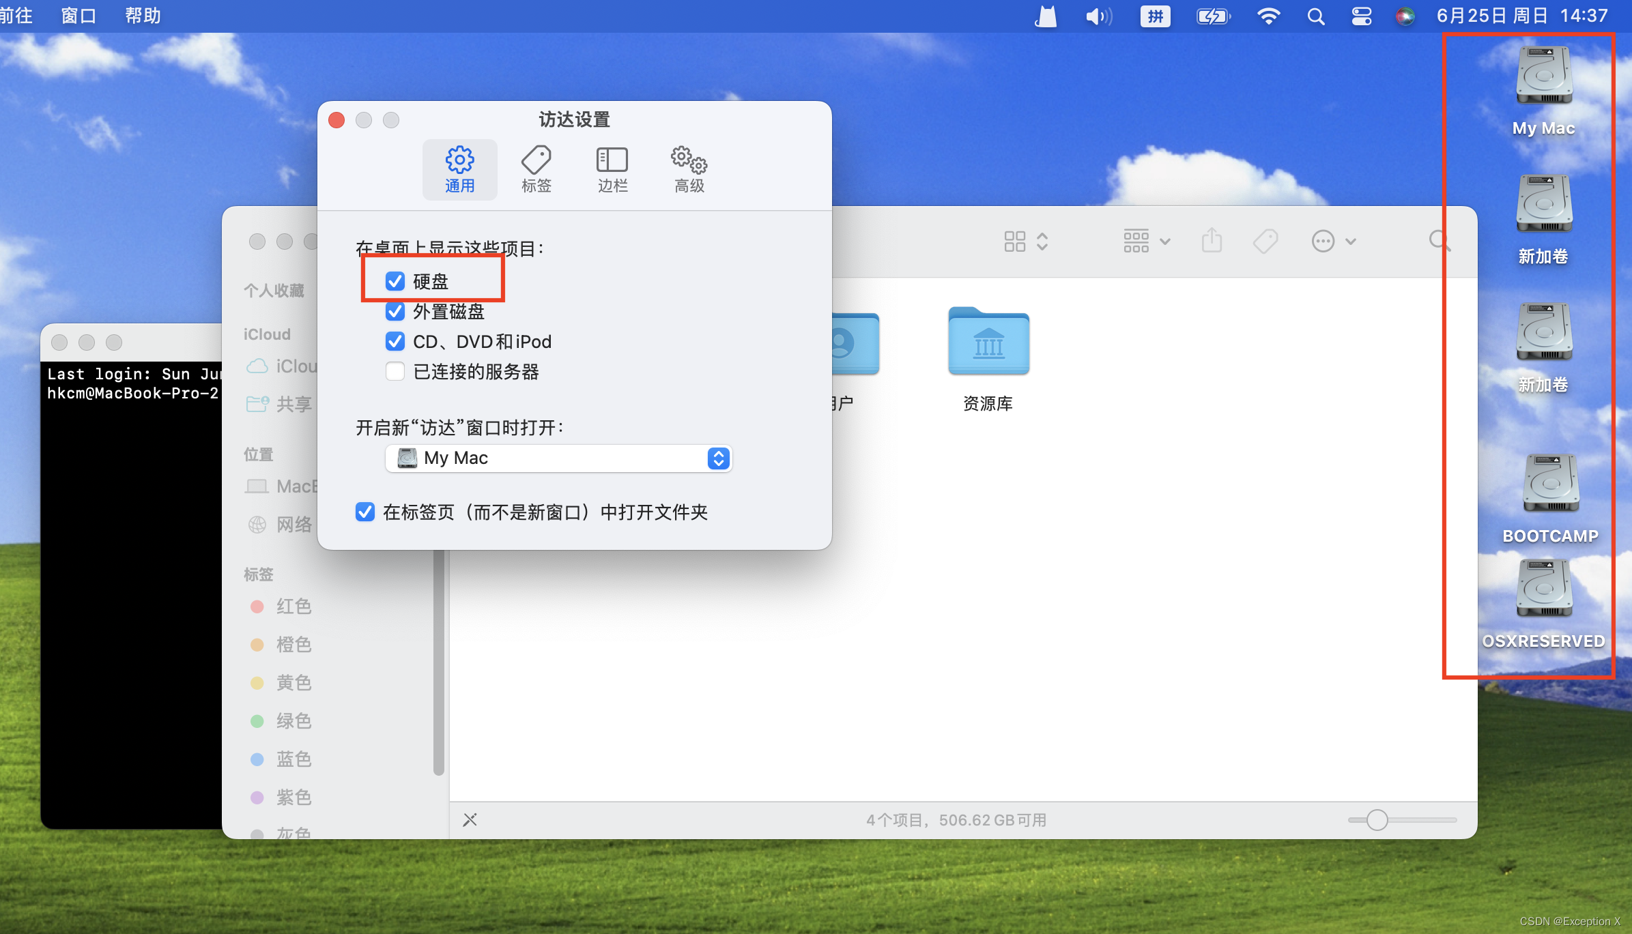Open the Share toolbar icon in Finder
The image size is (1632, 934).
tap(1212, 241)
